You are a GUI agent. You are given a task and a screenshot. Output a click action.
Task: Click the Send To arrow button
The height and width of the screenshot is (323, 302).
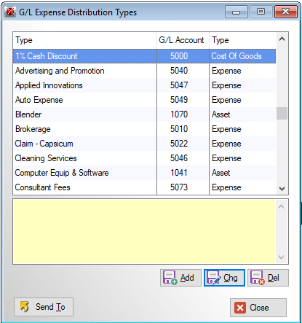[x=44, y=307]
